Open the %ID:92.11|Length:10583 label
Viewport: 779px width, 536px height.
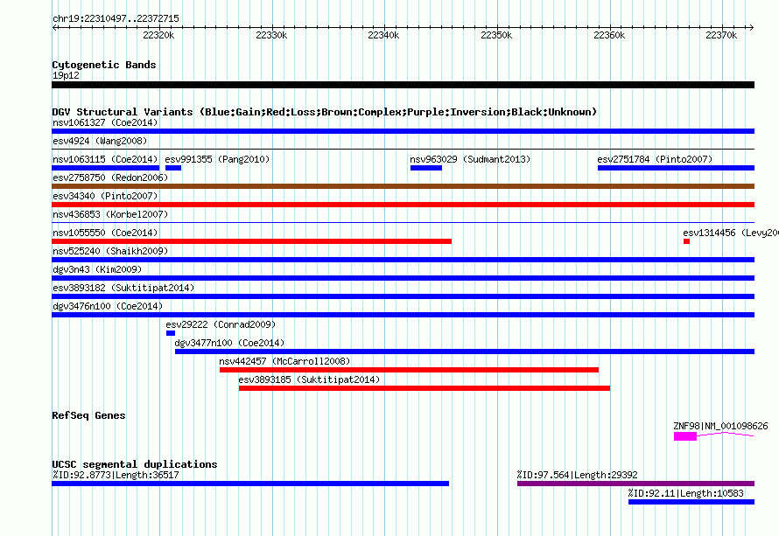coord(685,493)
